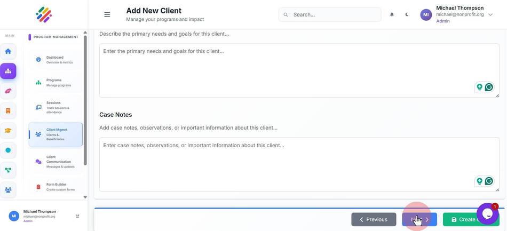Click into the Case Notes textarea
507x231 pixels.
point(299,164)
